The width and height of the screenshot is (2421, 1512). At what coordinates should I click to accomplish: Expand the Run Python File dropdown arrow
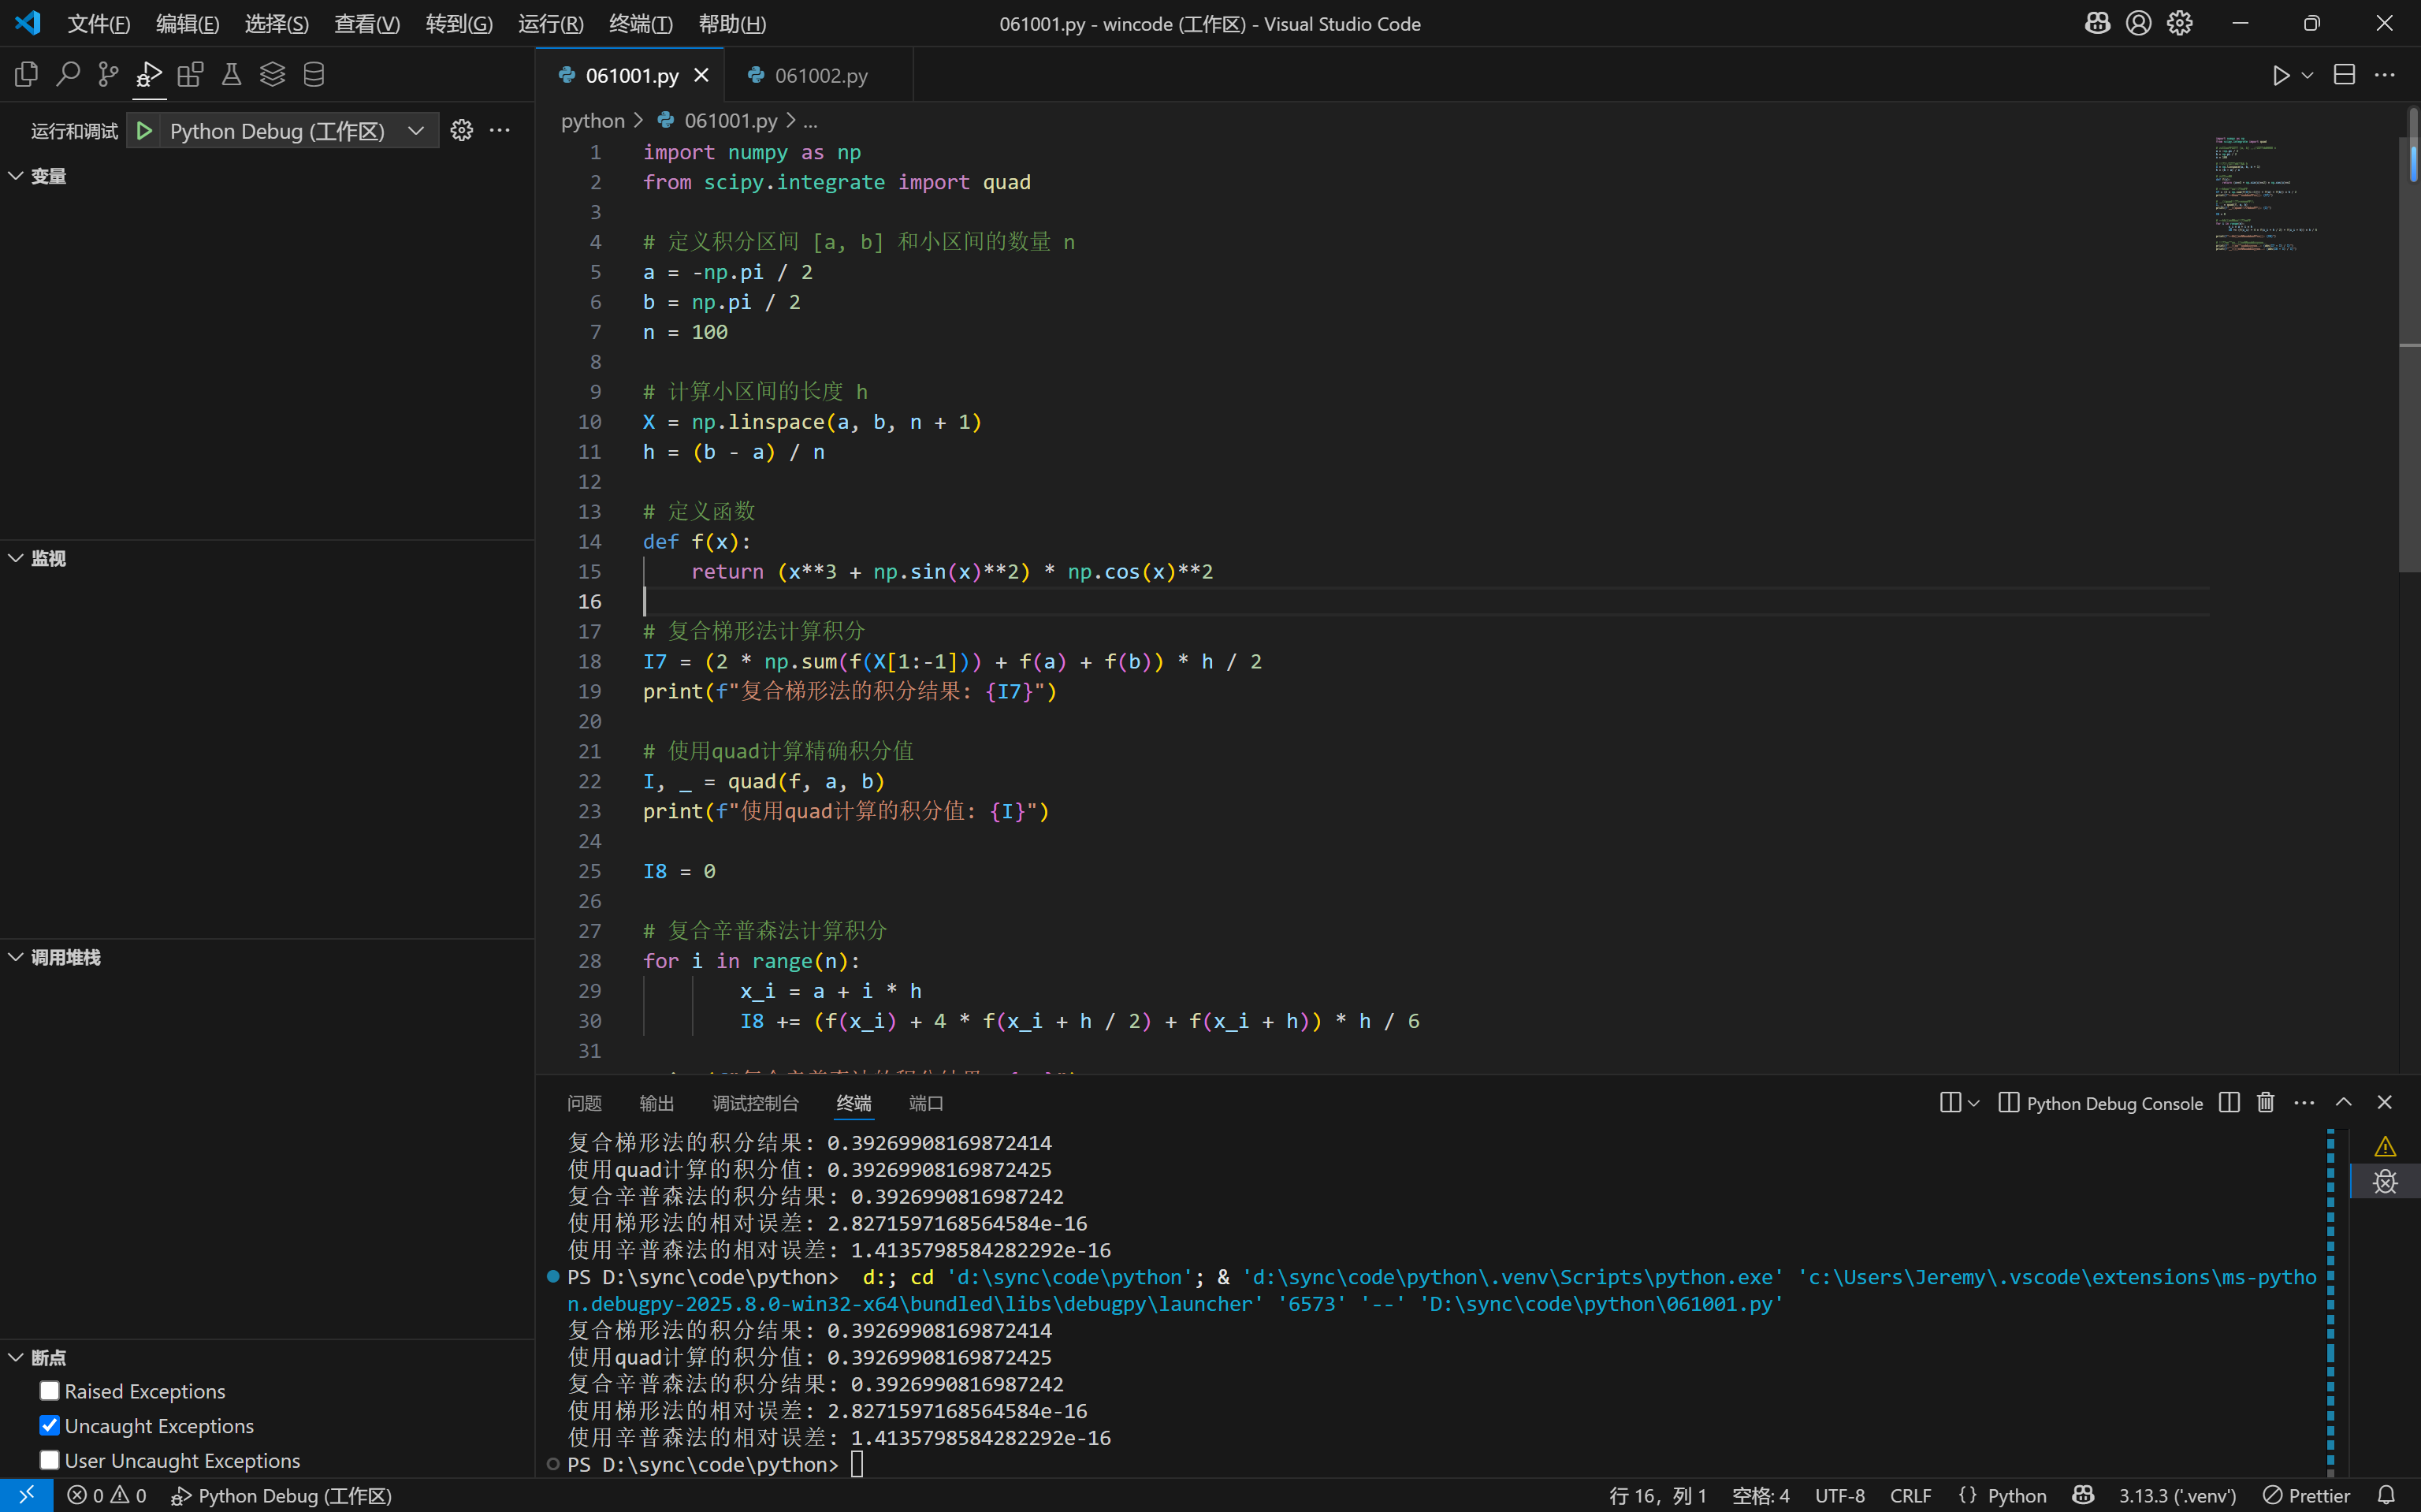[x=2308, y=75]
